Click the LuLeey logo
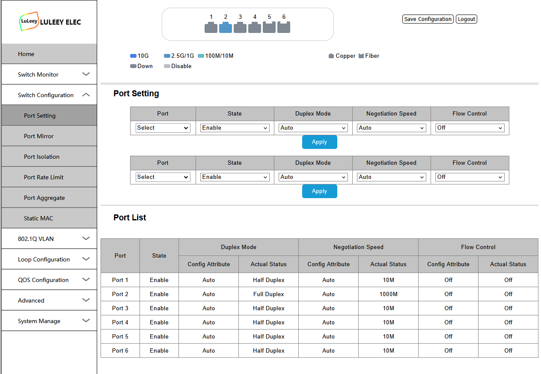This screenshot has height=374, width=541. click(50, 21)
